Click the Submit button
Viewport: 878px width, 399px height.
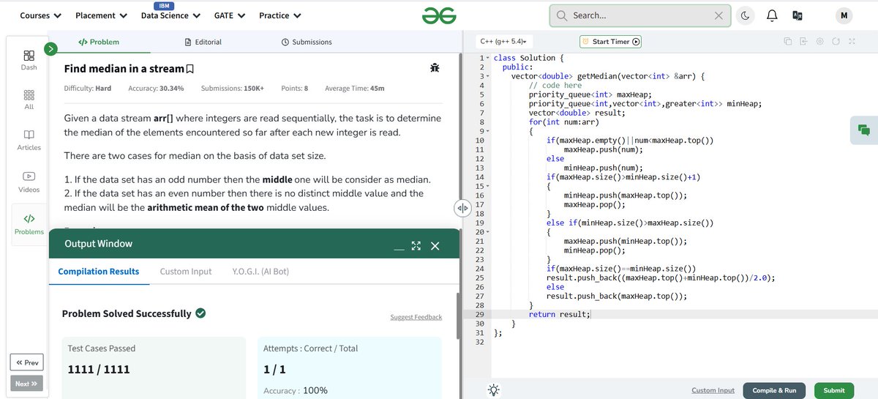pos(834,390)
